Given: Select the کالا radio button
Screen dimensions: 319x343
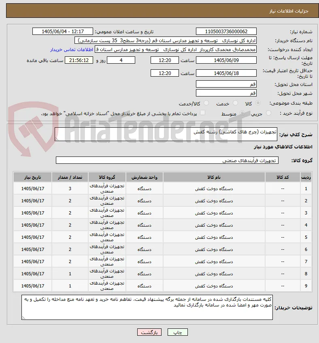Looking at the screenshot, I should point(258,103).
